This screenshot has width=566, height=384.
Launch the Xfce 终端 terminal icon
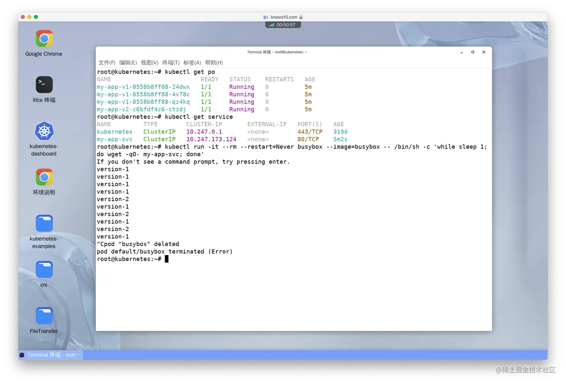(x=44, y=85)
